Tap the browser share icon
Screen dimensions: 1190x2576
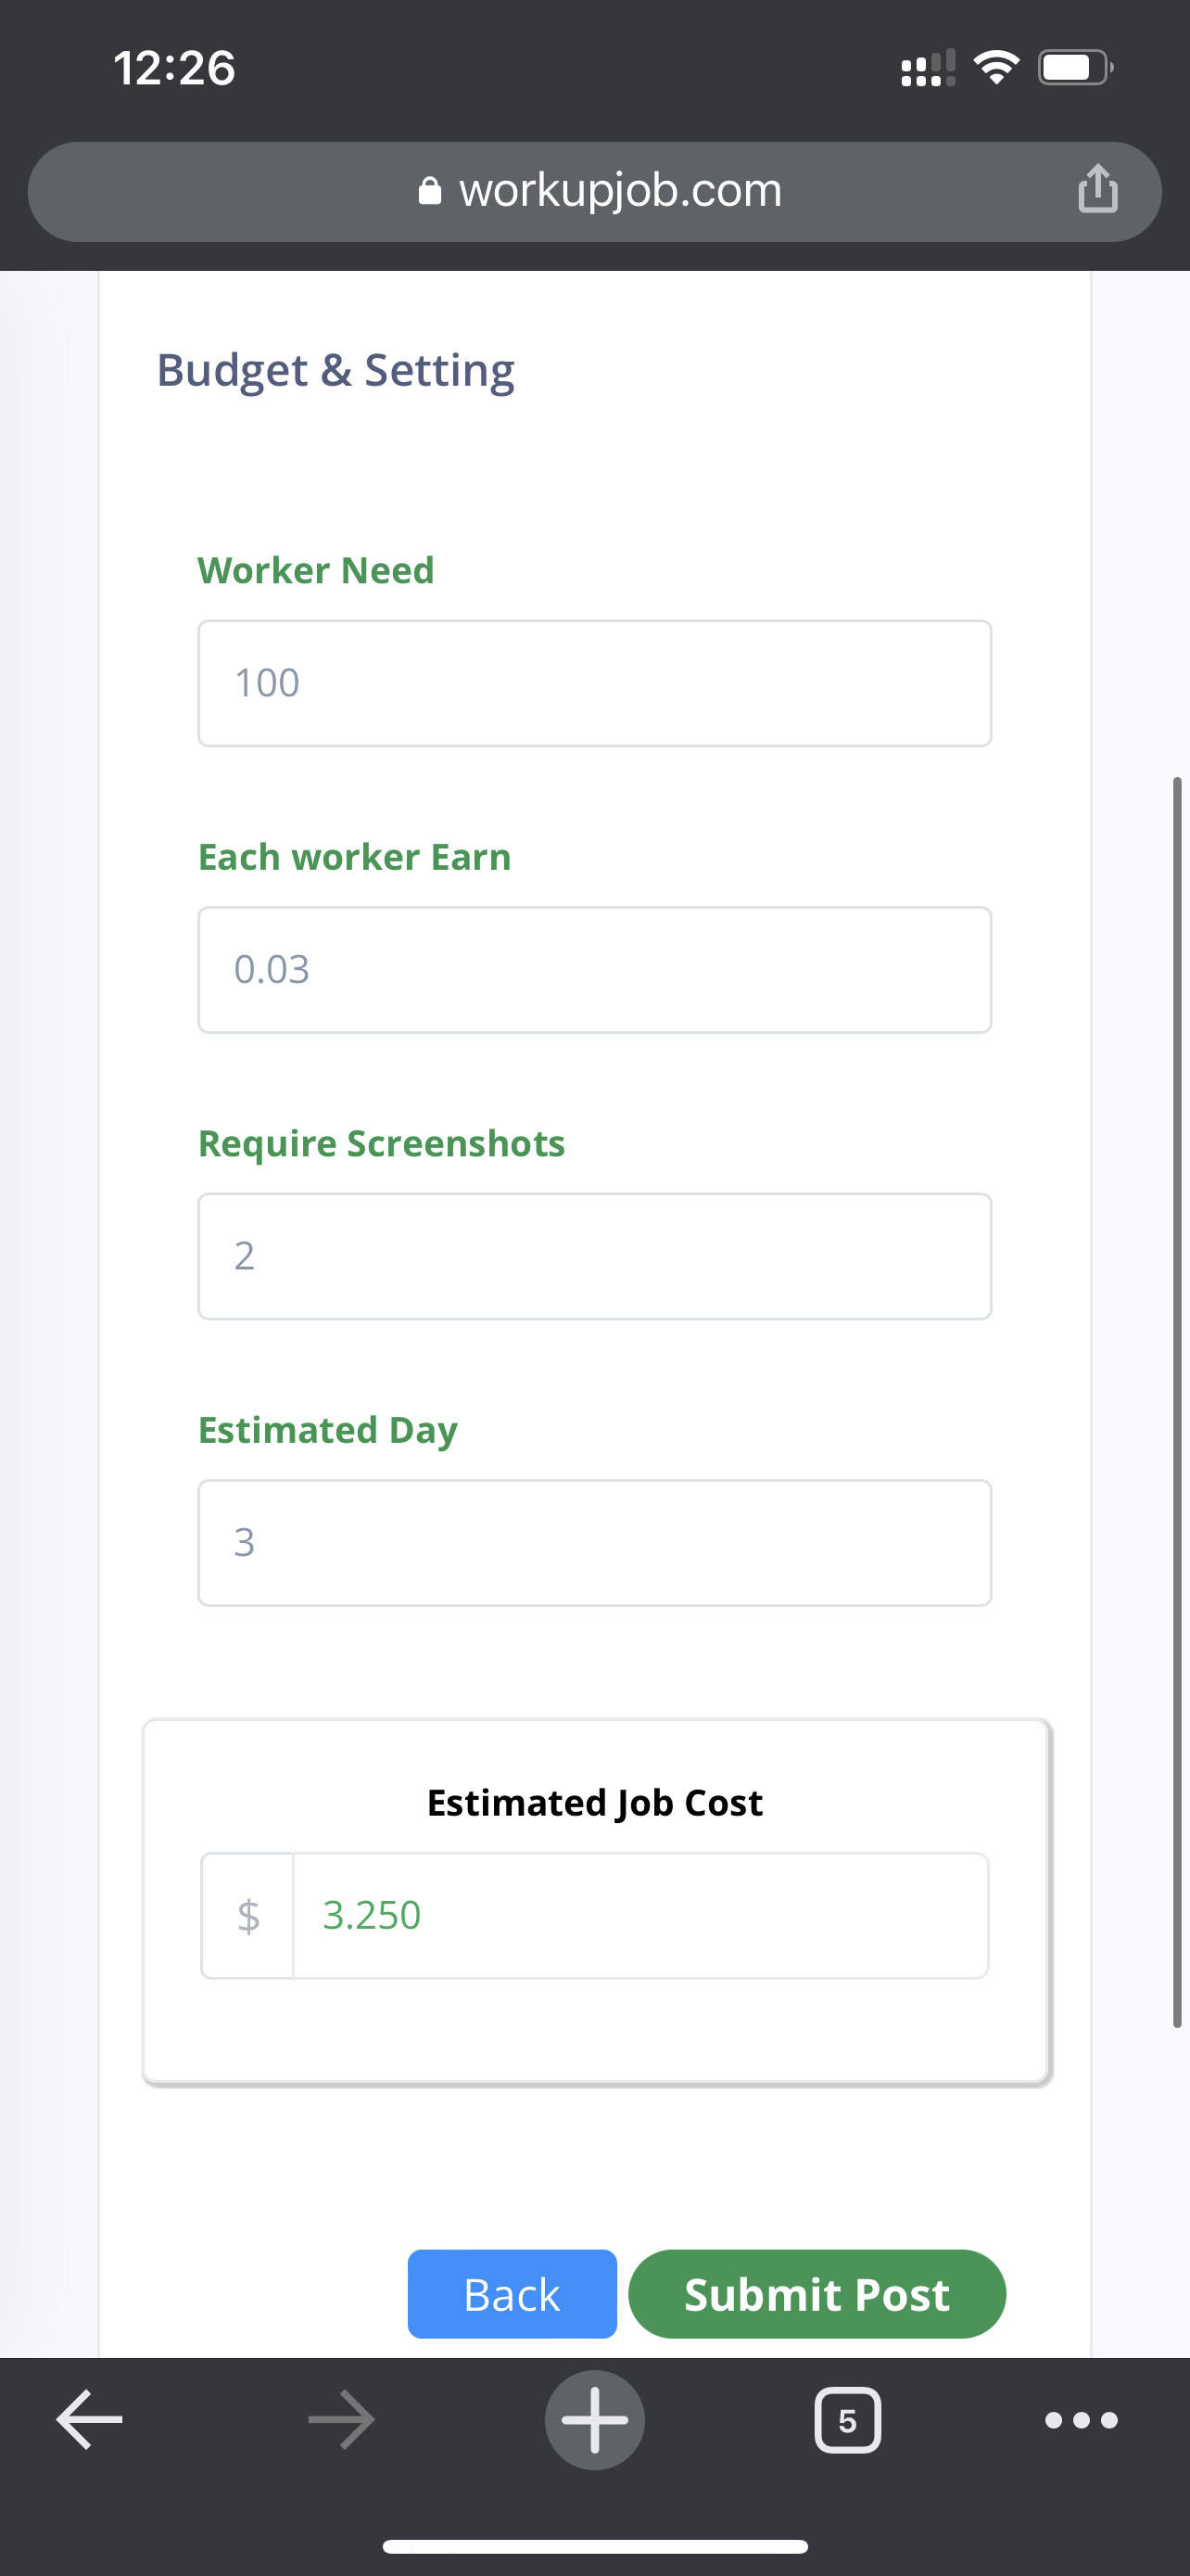[x=1097, y=188]
